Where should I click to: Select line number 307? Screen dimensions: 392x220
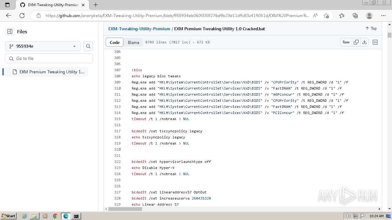pyautogui.click(x=117, y=70)
